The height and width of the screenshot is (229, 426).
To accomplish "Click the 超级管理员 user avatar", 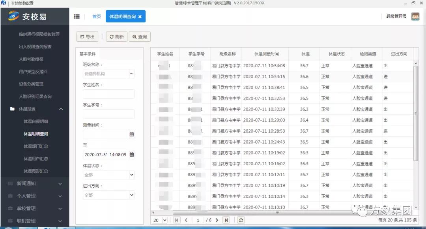I will coord(415,16).
